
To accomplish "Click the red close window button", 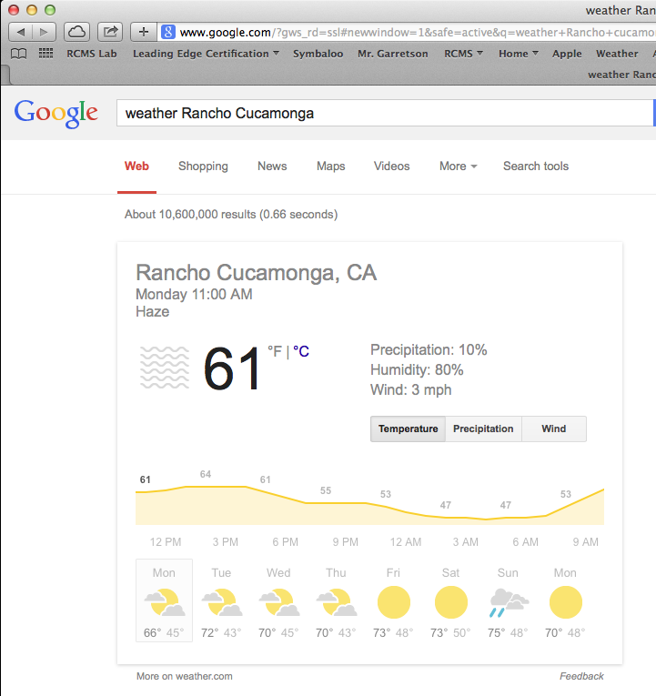I will point(14,10).
